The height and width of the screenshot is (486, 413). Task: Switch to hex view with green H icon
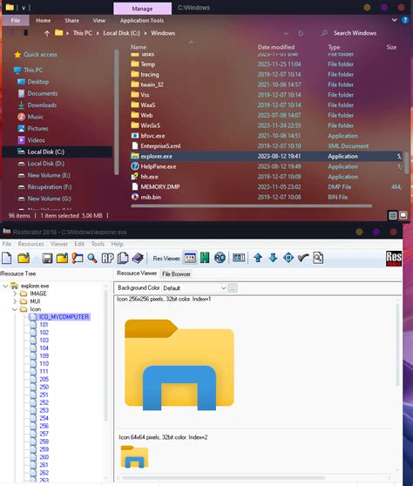(x=205, y=258)
